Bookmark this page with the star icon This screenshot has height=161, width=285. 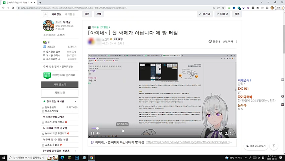pyautogui.click(x=223, y=8)
